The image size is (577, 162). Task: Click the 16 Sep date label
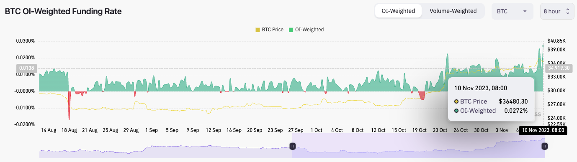234,130
